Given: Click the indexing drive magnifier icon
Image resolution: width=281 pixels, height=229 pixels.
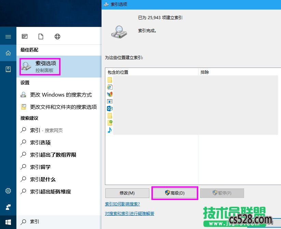Looking at the screenshot, I should pos(119,32).
